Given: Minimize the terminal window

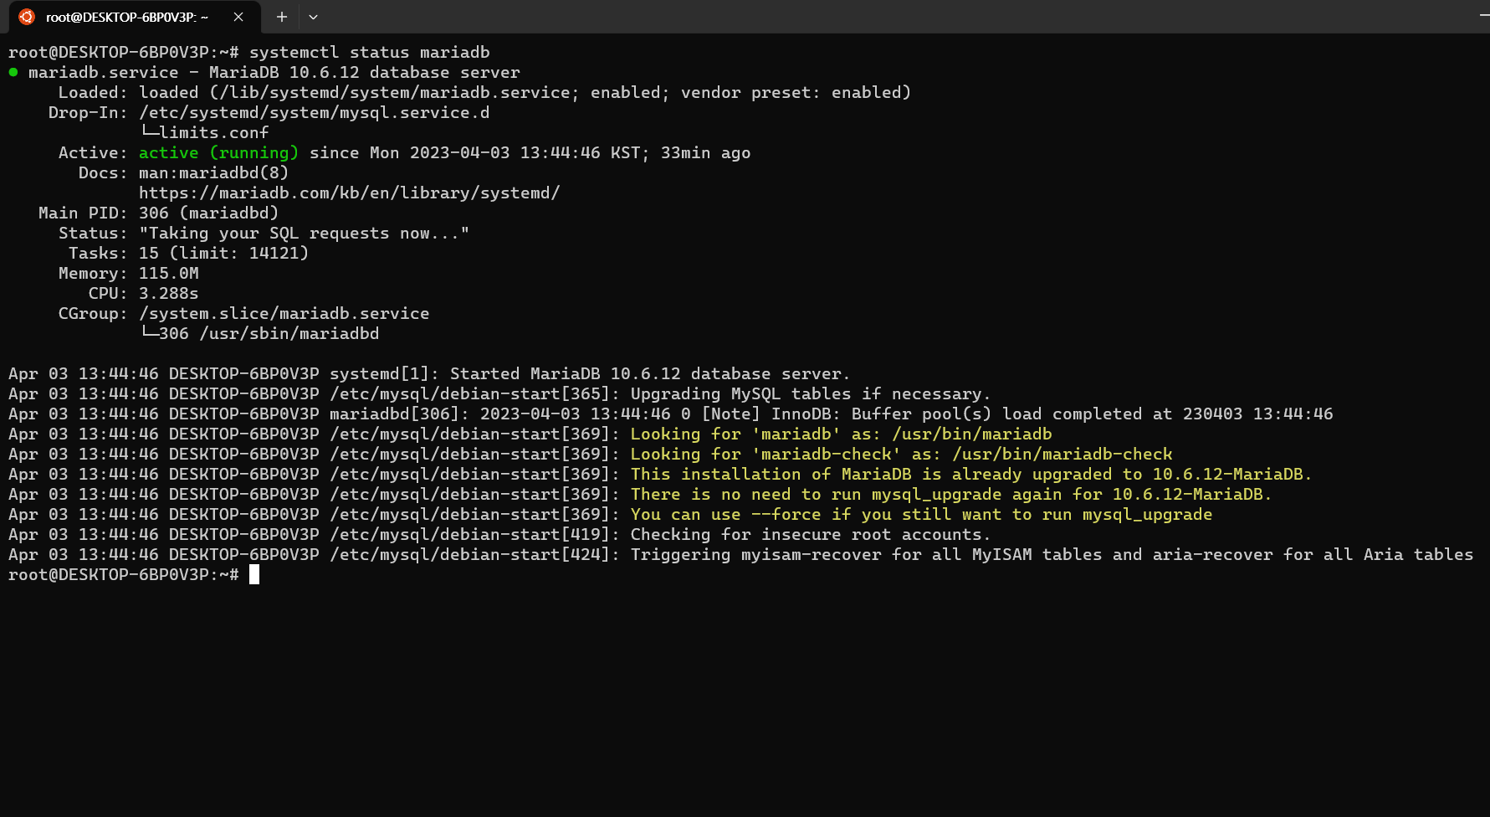Looking at the screenshot, I should coord(1483,14).
